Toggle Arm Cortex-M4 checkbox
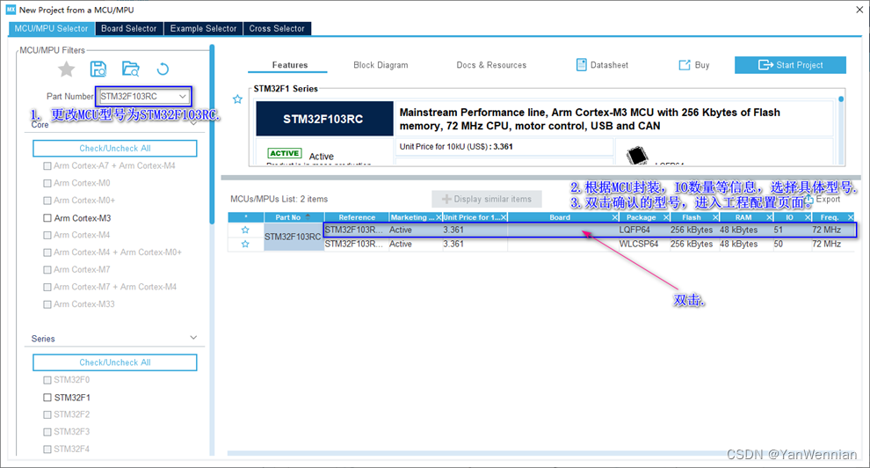Viewport: 870px width, 468px height. 47,236
